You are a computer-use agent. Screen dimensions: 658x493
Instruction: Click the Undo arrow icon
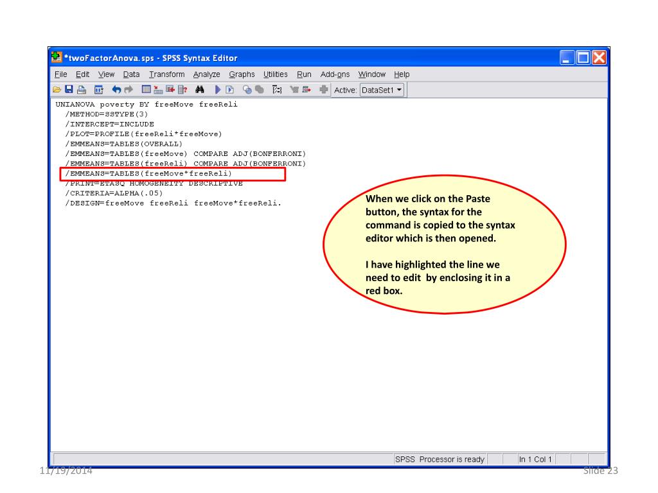coord(117,90)
